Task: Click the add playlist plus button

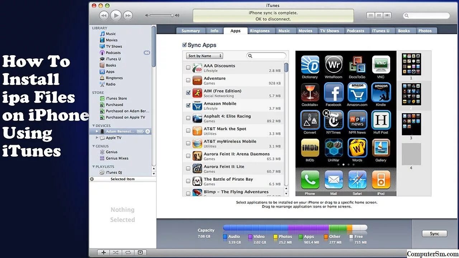Action: [104, 253]
